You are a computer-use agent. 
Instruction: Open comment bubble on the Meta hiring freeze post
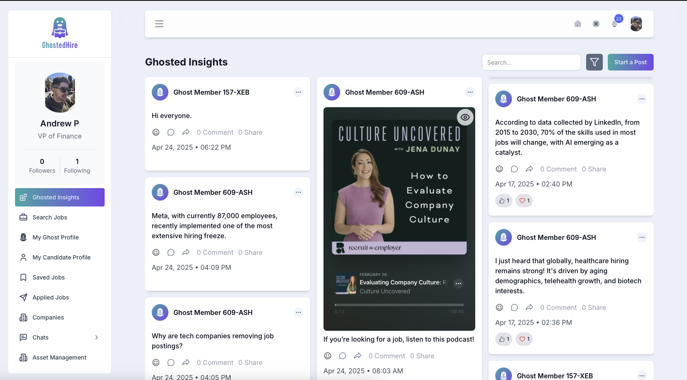[x=171, y=252]
